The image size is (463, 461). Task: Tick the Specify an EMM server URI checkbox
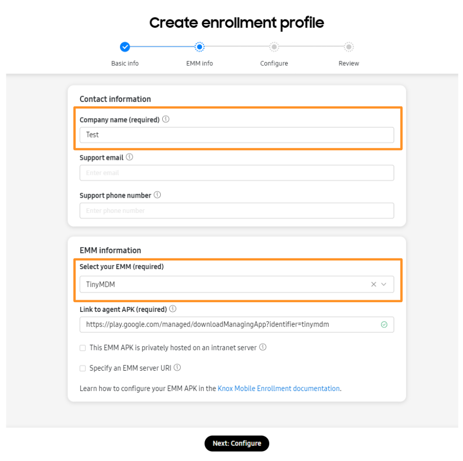pyautogui.click(x=83, y=368)
